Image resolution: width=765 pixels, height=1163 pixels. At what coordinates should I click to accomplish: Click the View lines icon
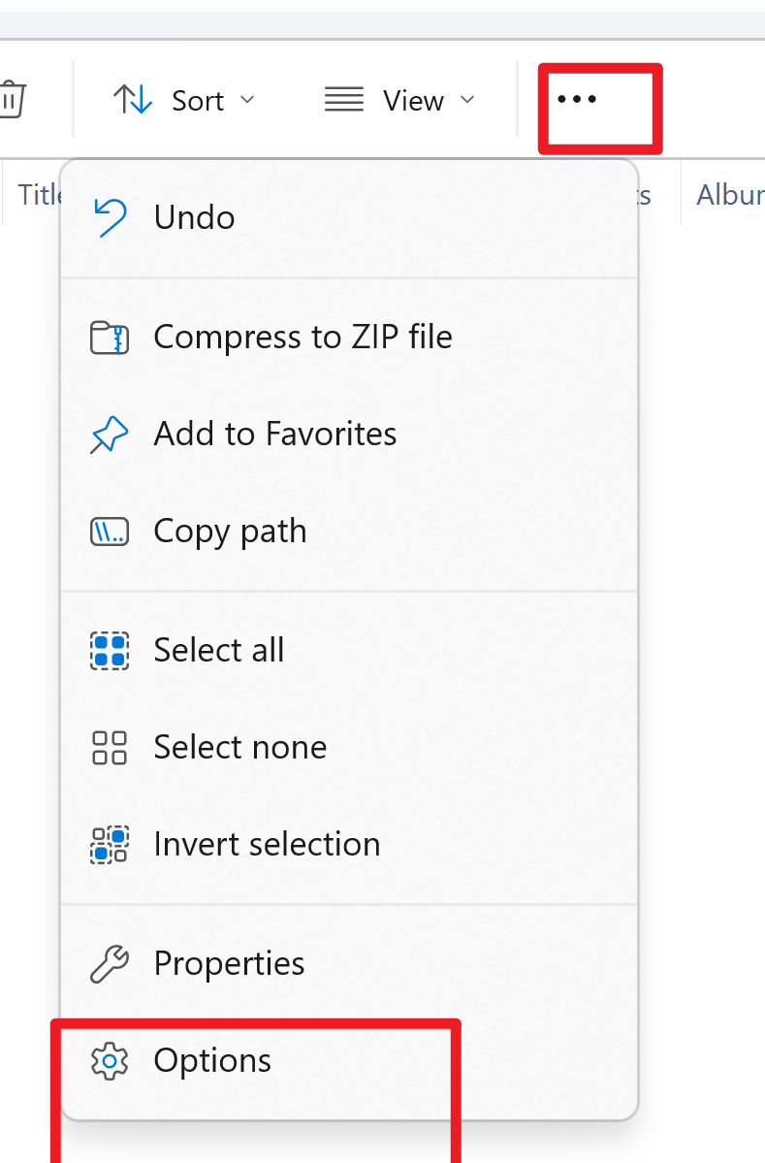pos(344,99)
